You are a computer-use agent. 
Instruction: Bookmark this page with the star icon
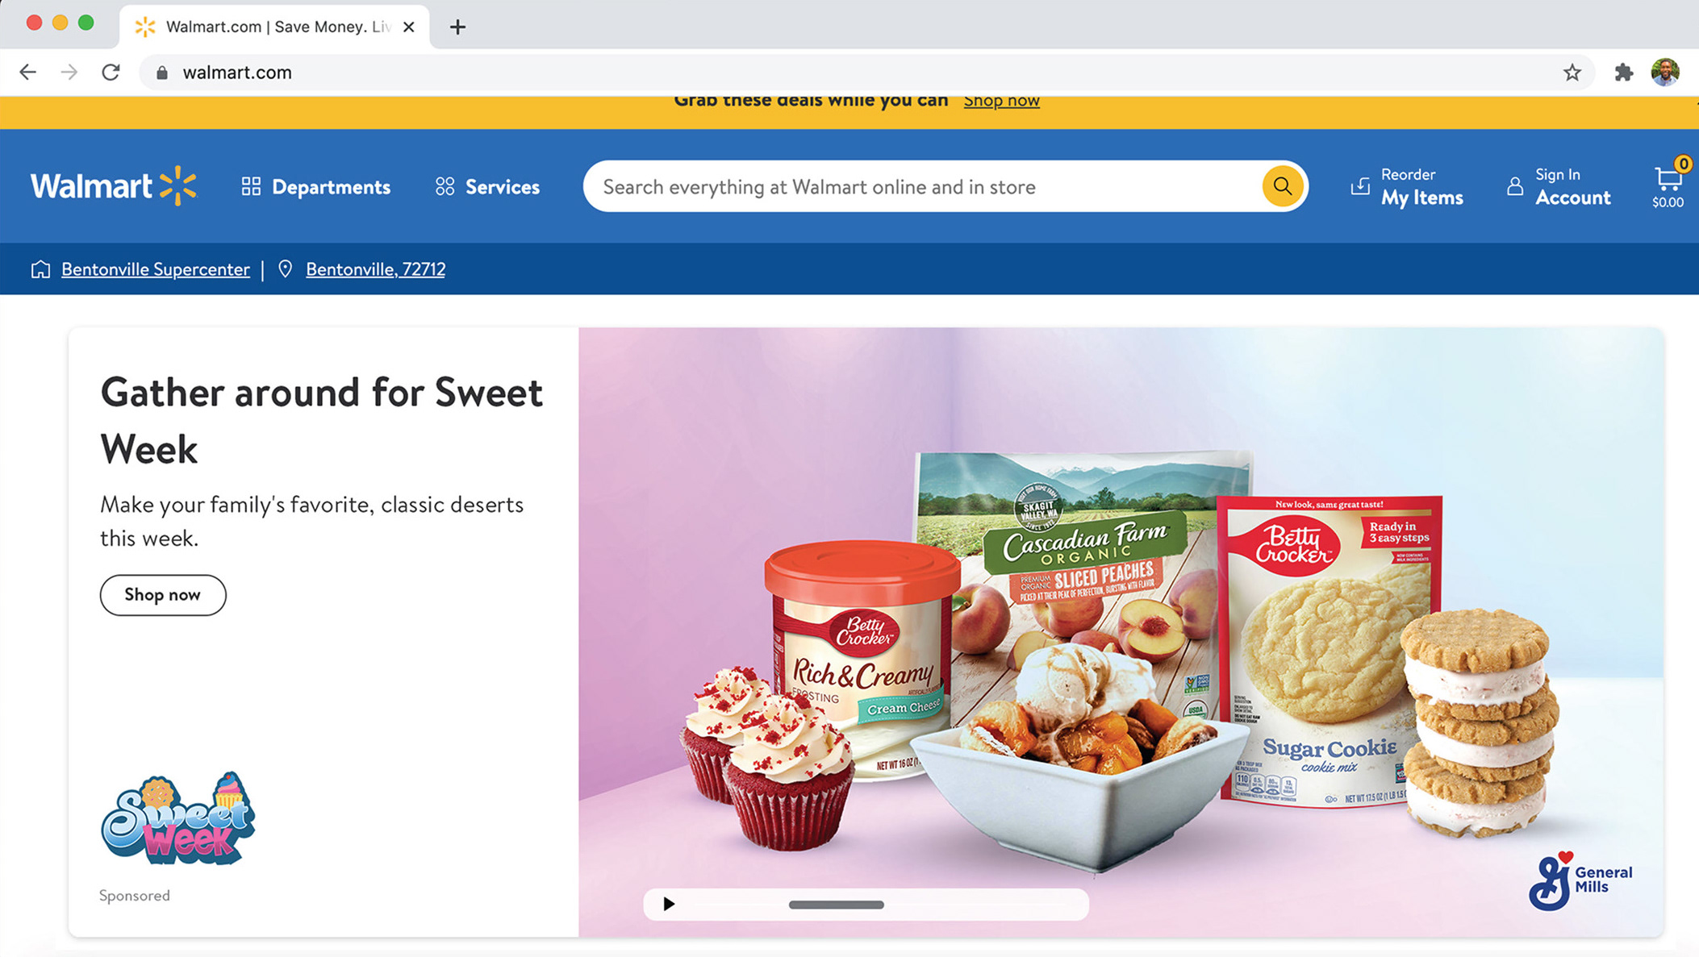(1572, 73)
